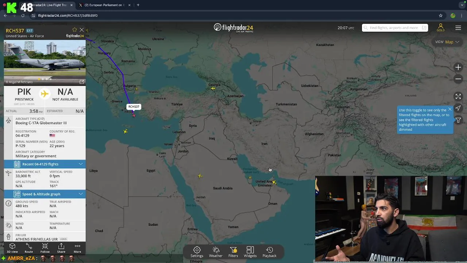467x263 pixels.
Task: Center map on my location arrow
Action: 458,108
